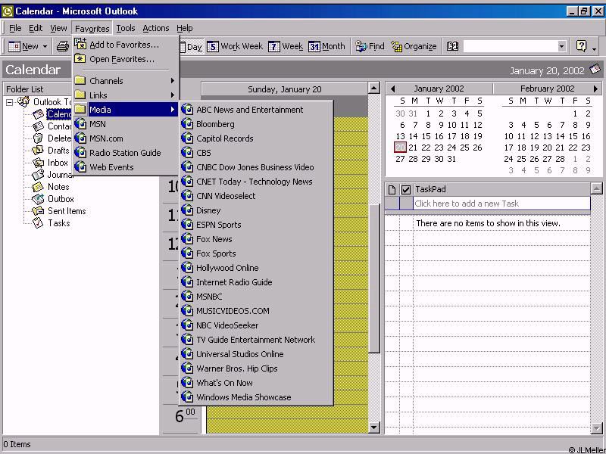Open the Find a Contact combo box

tap(514, 46)
